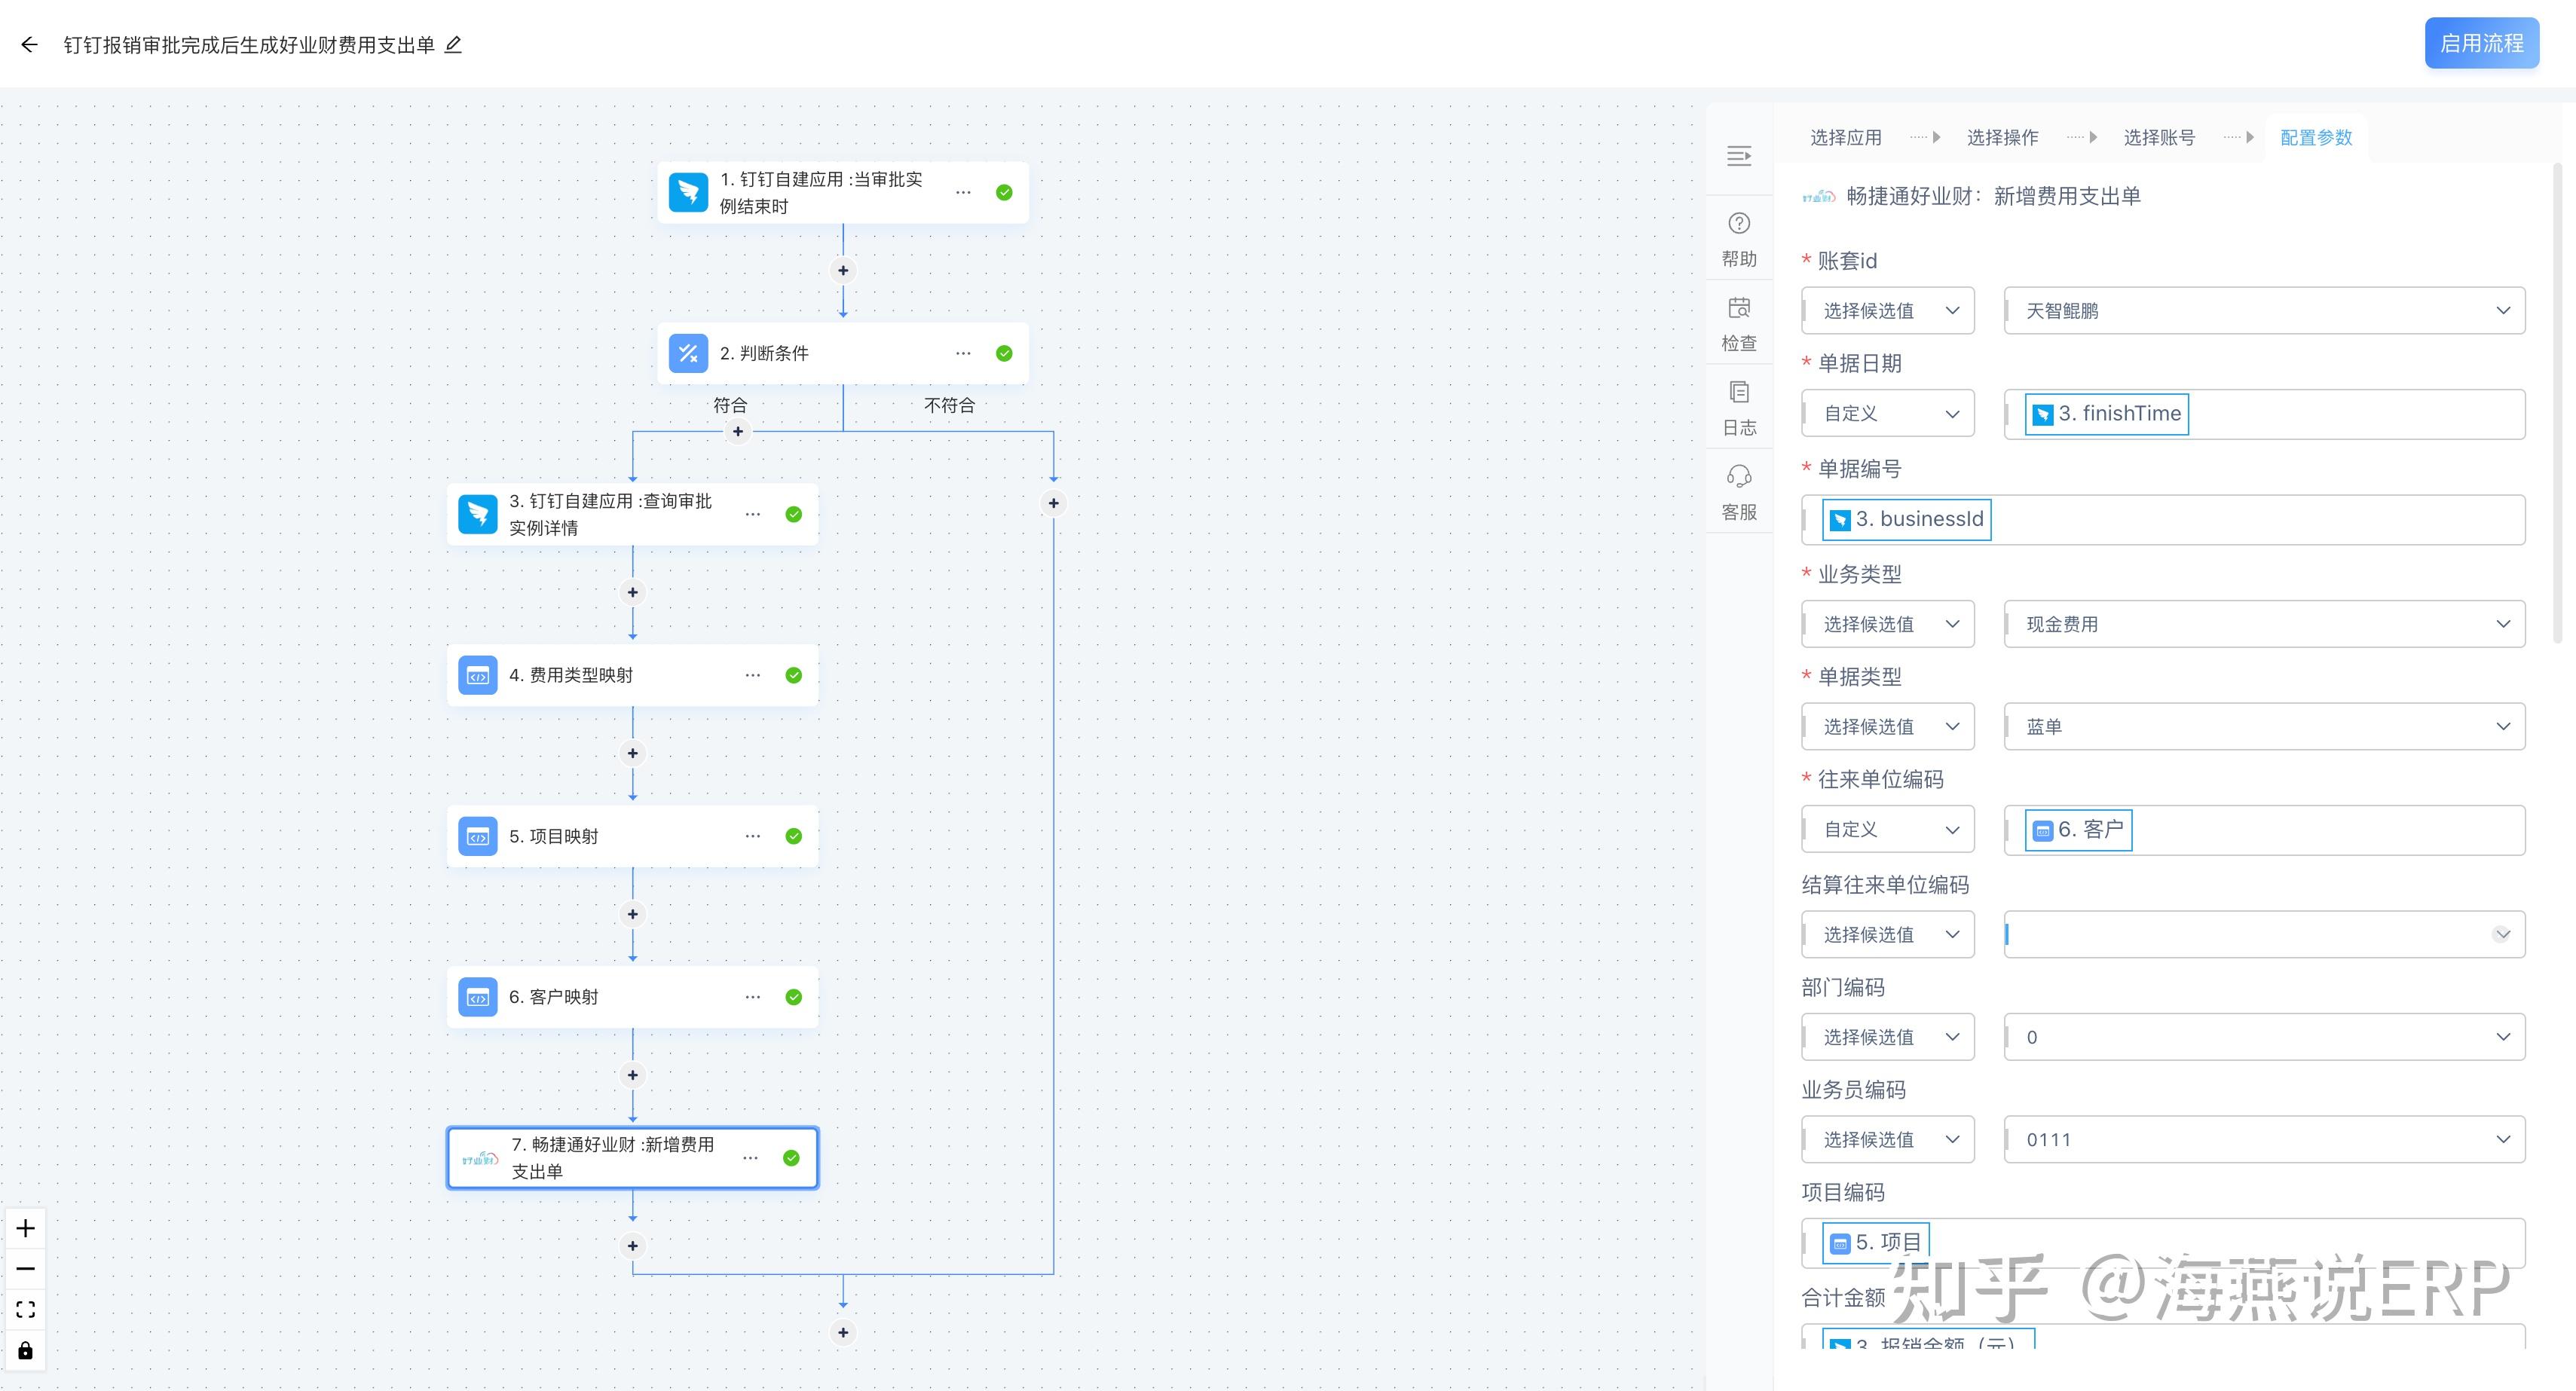Open the three-dot menu on the 判断条件 node

962,353
